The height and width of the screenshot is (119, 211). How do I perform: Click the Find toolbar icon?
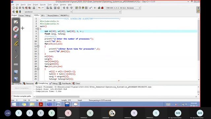point(47,8)
